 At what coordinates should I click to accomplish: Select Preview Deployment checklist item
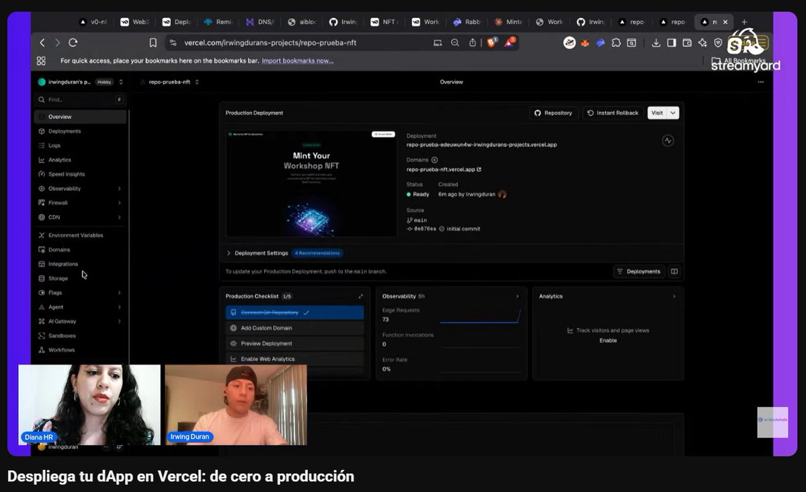pyautogui.click(x=294, y=343)
